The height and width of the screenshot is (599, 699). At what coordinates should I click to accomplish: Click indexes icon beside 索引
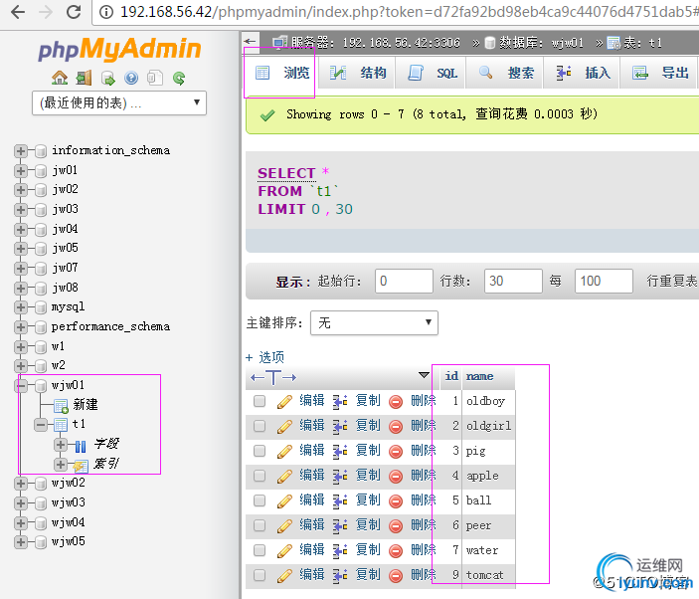(81, 466)
